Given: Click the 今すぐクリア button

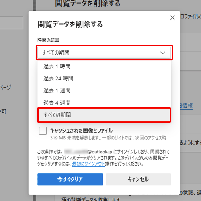Looking at the screenshot, I should (x=70, y=179).
